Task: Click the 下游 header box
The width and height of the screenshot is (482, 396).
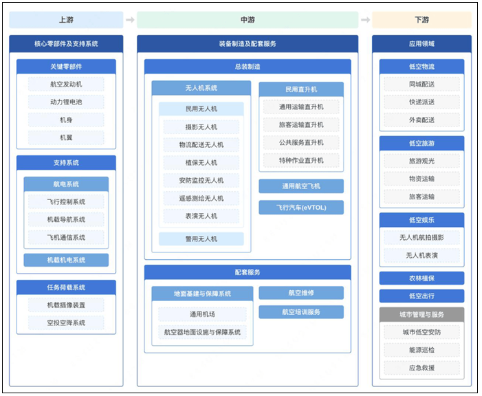Action: (x=421, y=20)
